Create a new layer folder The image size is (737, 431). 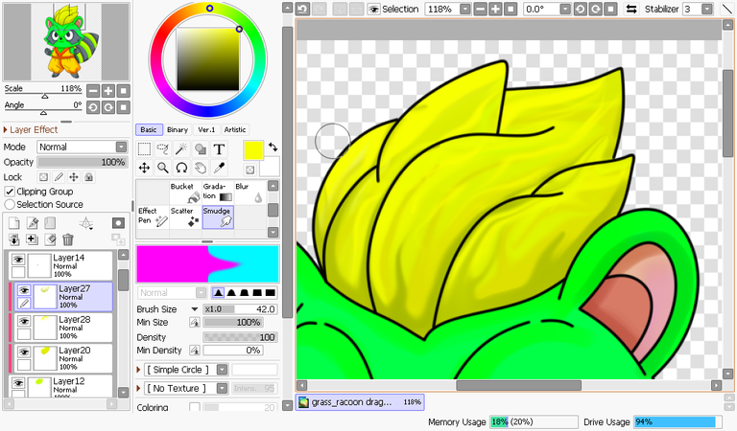pyautogui.click(x=50, y=223)
